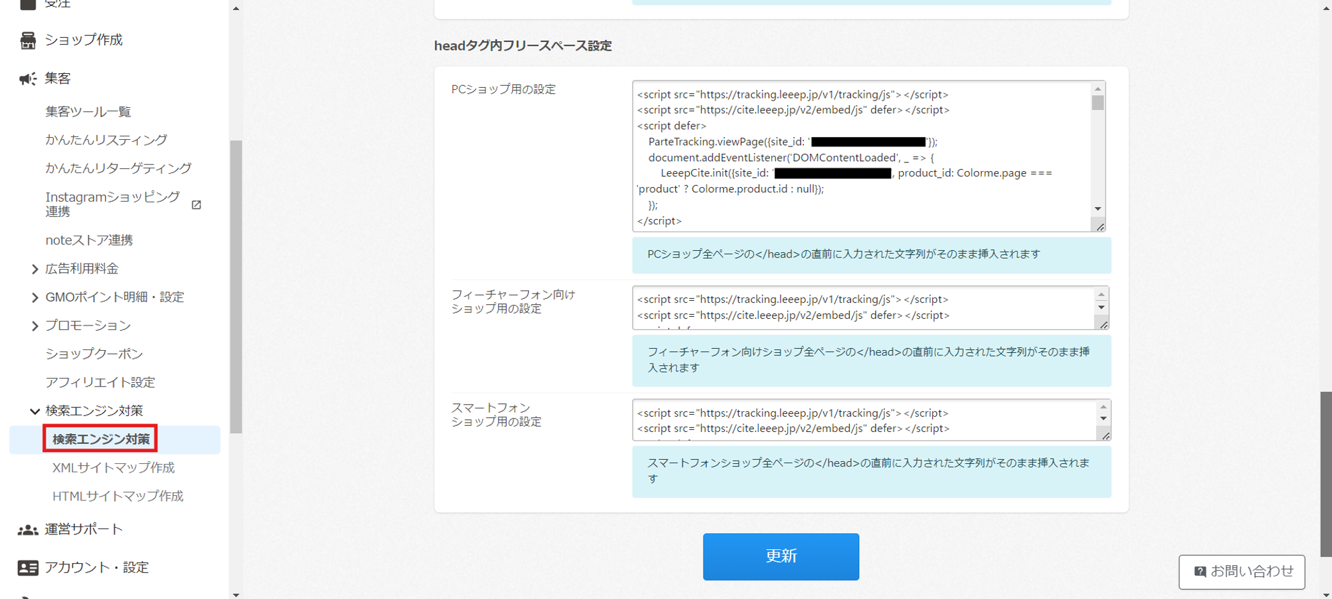
Task: Click the ID card icon for アカウント・設定
Action: (28, 568)
